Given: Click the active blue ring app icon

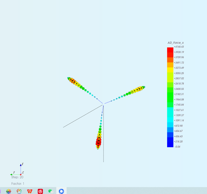Looking at the screenshot, I should [61, 191].
